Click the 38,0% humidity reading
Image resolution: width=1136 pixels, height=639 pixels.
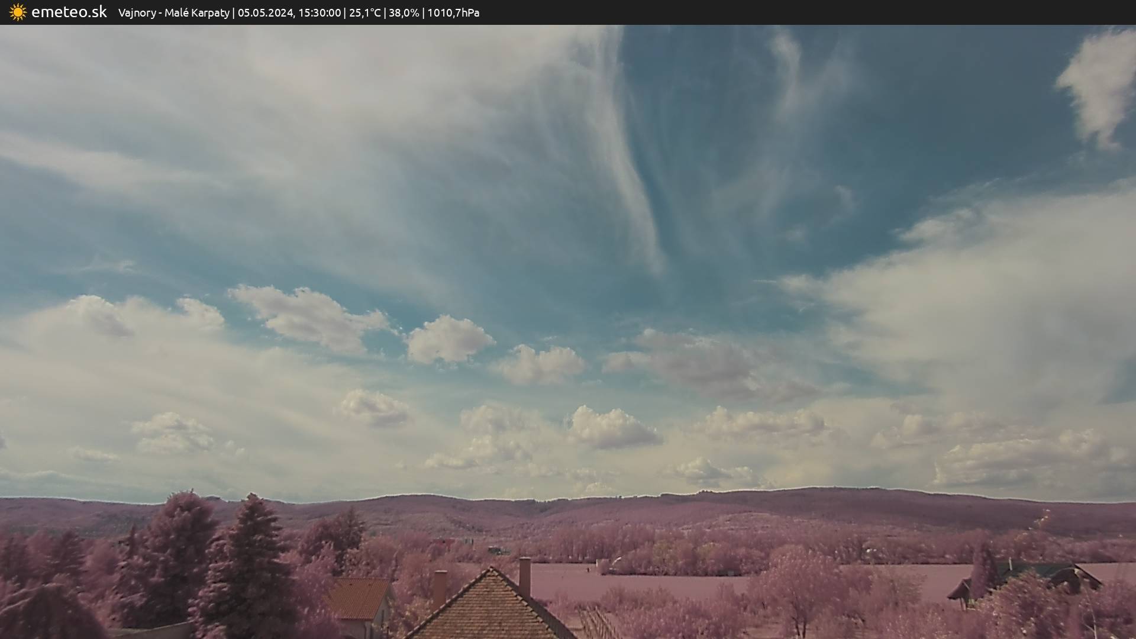coord(404,12)
